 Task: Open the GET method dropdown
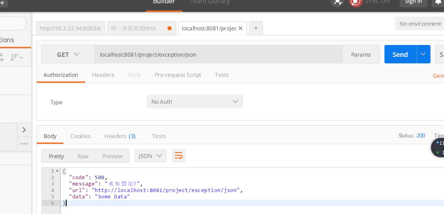pos(68,54)
